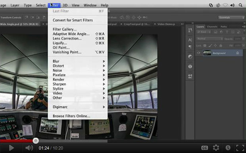
Task: Open the Essentials workspace dropdown
Action: pyautogui.click(x=231, y=17)
